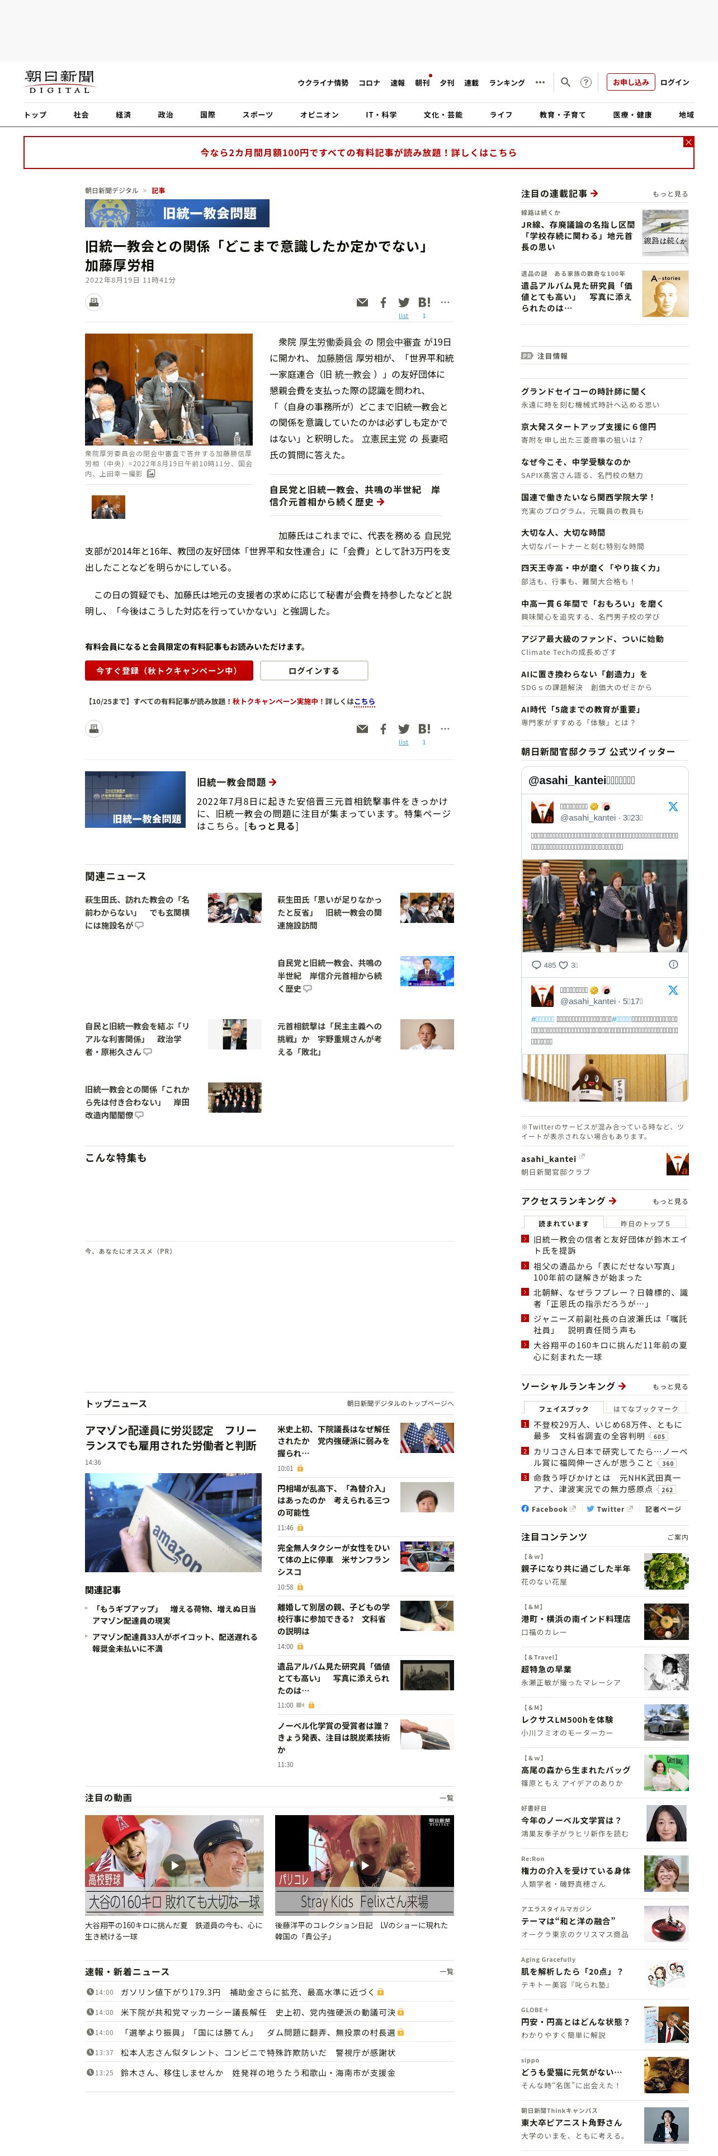The image size is (718, 2156).
Task: Click the お申し込み subscribe button
Action: pyautogui.click(x=630, y=82)
